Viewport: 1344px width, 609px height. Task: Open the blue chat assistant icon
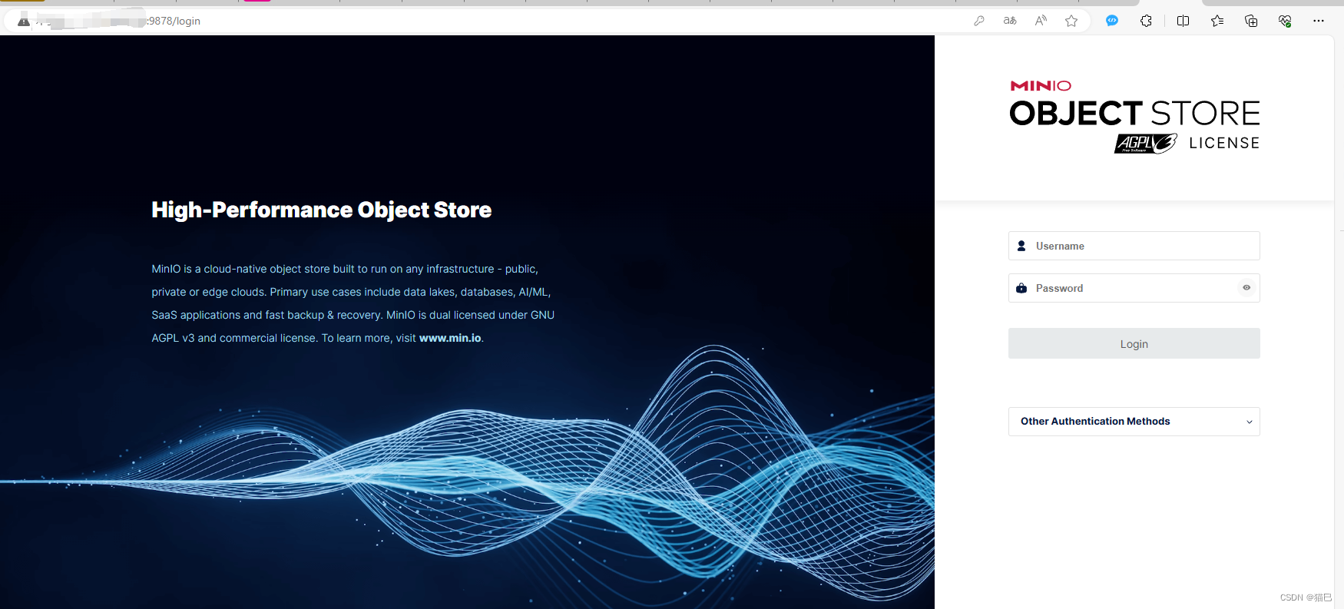1112,21
